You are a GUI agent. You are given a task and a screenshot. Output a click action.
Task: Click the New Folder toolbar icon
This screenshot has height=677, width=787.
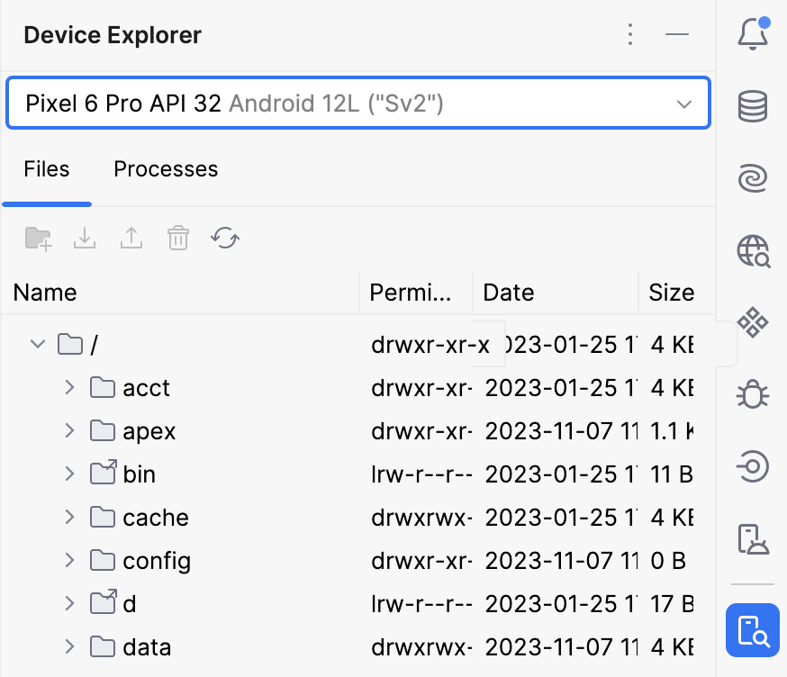click(x=38, y=239)
